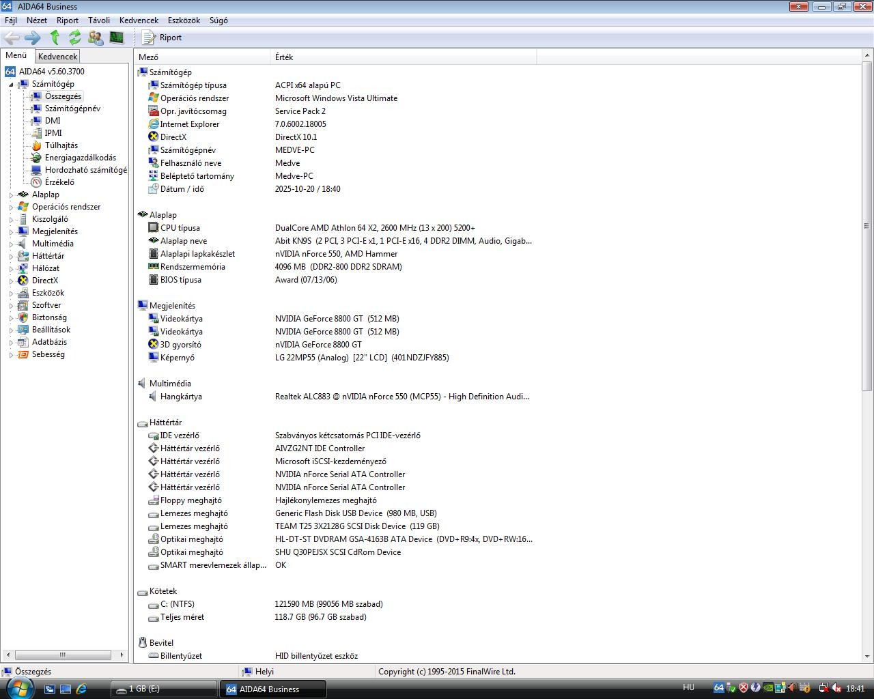
Task: Click the CPU típusa row icon
Action: tap(154, 228)
